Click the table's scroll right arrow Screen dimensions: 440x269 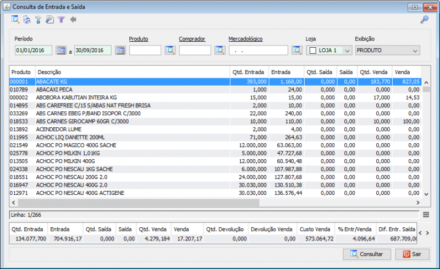coord(418,203)
